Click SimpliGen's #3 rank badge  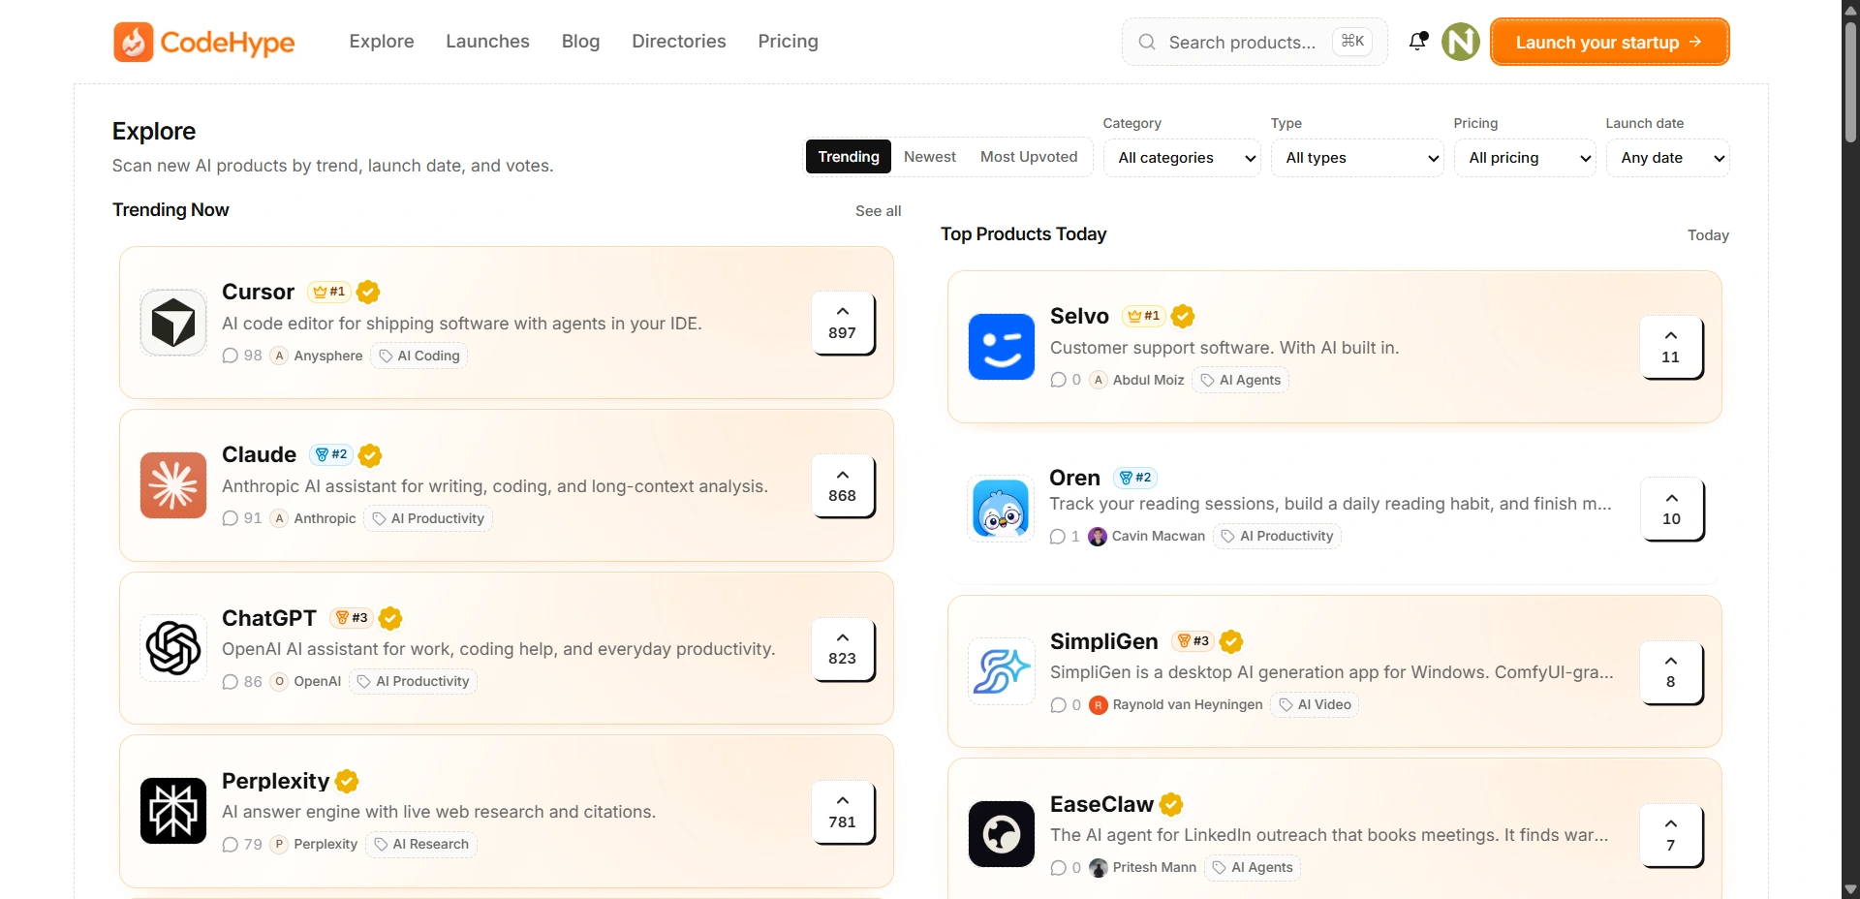click(1193, 641)
